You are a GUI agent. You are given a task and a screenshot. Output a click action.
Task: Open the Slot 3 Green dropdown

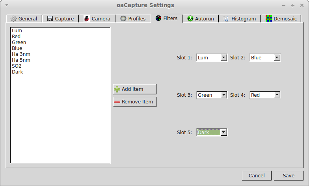coord(212,95)
